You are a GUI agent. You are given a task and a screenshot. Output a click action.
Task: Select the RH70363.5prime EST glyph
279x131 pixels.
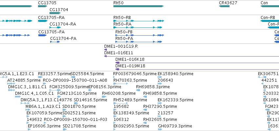point(121,84)
